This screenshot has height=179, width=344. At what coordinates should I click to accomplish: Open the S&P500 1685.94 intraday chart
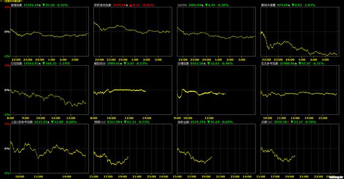point(216,32)
